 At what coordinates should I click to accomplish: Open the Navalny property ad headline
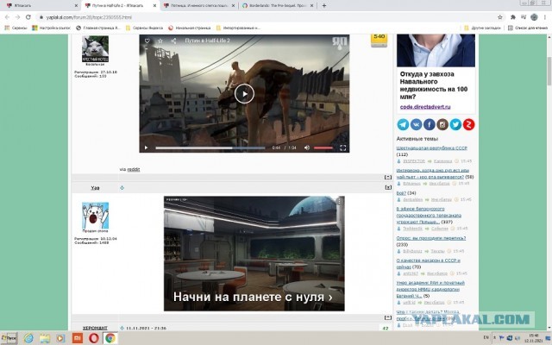point(434,85)
